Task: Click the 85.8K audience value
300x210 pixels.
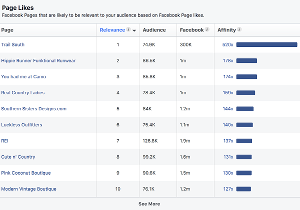Action: point(149,77)
